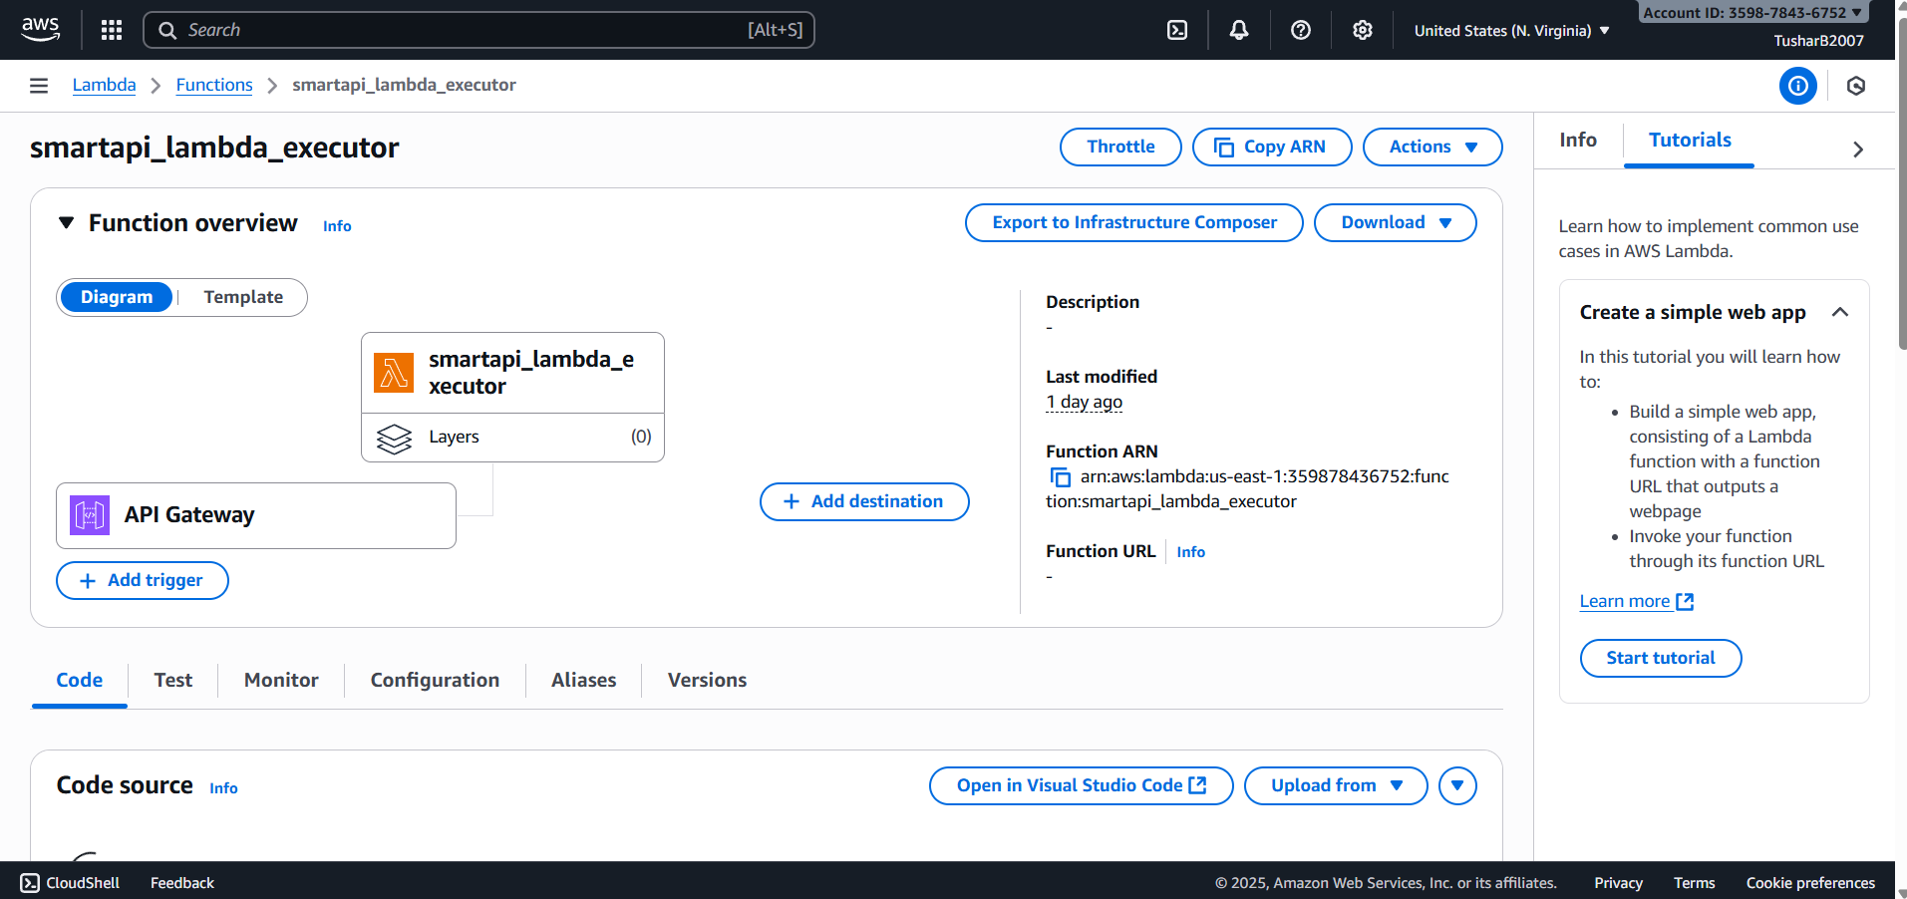The height and width of the screenshot is (899, 1907).
Task: Select the API Gateway trigger box
Action: pyautogui.click(x=256, y=515)
